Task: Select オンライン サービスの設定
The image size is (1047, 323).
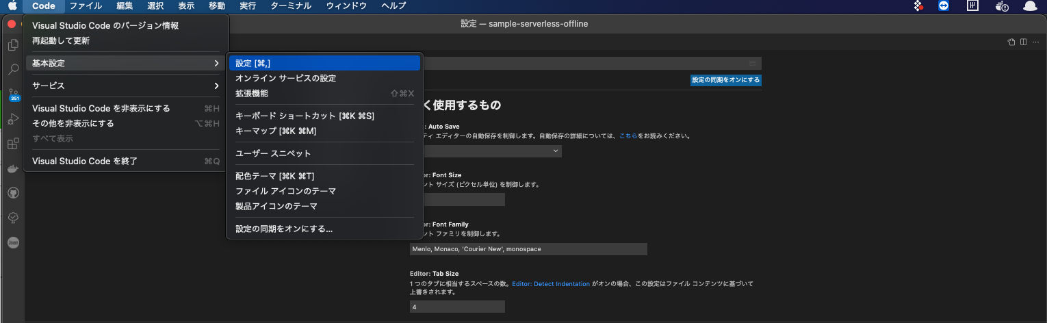Action: coord(325,78)
